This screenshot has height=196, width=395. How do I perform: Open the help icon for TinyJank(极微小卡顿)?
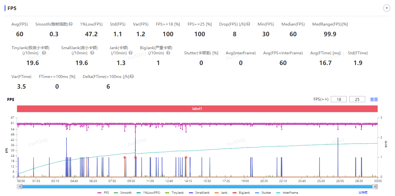point(44,53)
